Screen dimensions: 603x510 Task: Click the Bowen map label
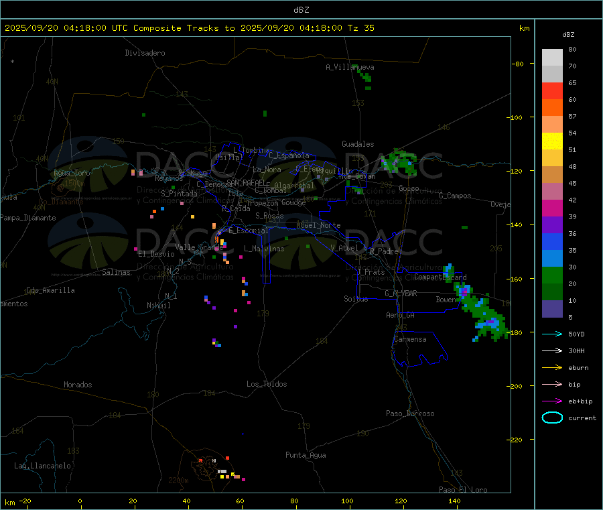(x=446, y=299)
